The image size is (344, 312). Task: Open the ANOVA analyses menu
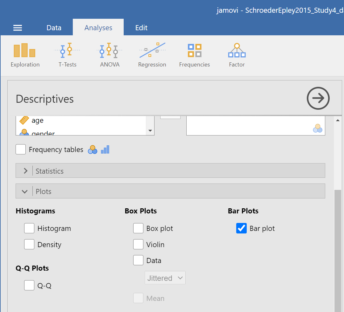point(109,55)
